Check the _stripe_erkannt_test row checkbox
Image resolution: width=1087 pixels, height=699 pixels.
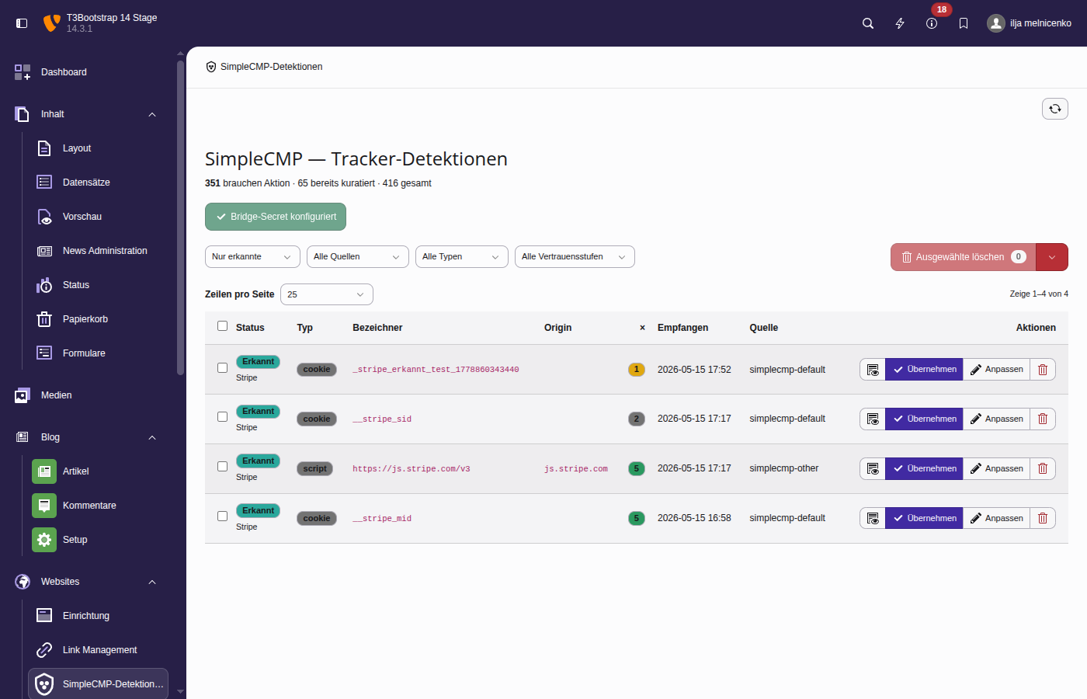223,367
